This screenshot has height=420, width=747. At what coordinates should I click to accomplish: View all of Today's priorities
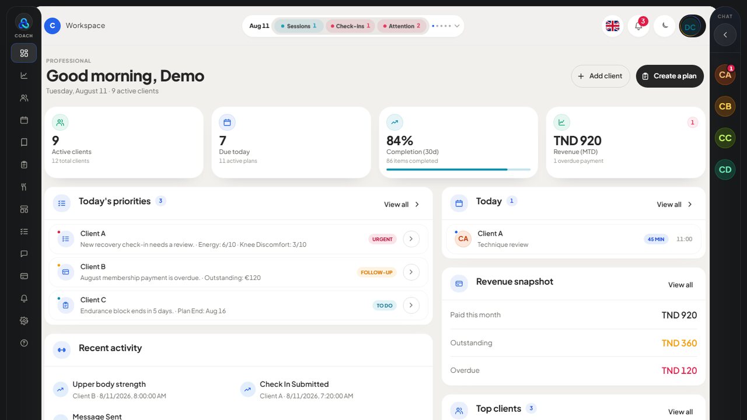coord(402,204)
